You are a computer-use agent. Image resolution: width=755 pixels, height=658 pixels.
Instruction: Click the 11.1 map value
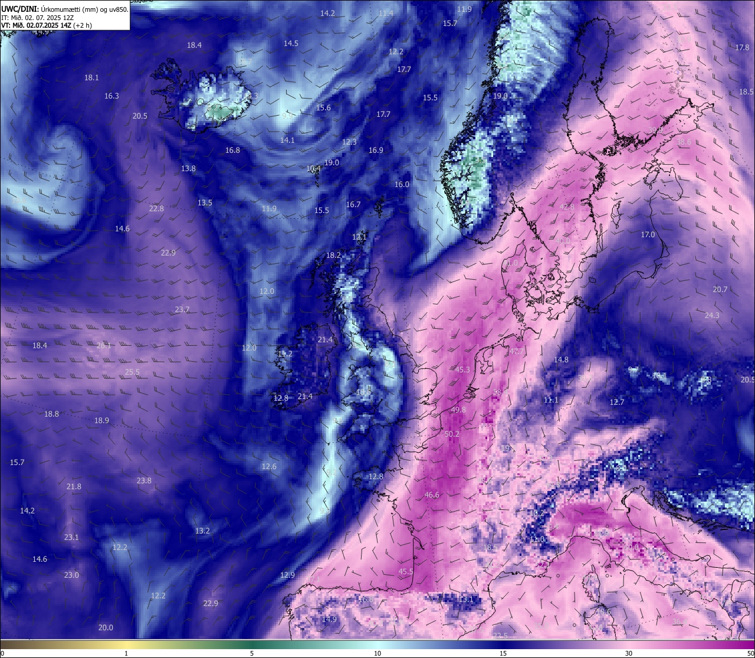tap(551, 400)
